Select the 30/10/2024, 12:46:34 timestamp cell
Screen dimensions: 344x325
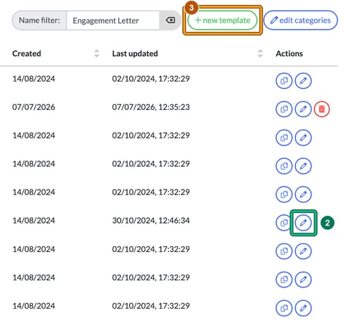(x=151, y=221)
